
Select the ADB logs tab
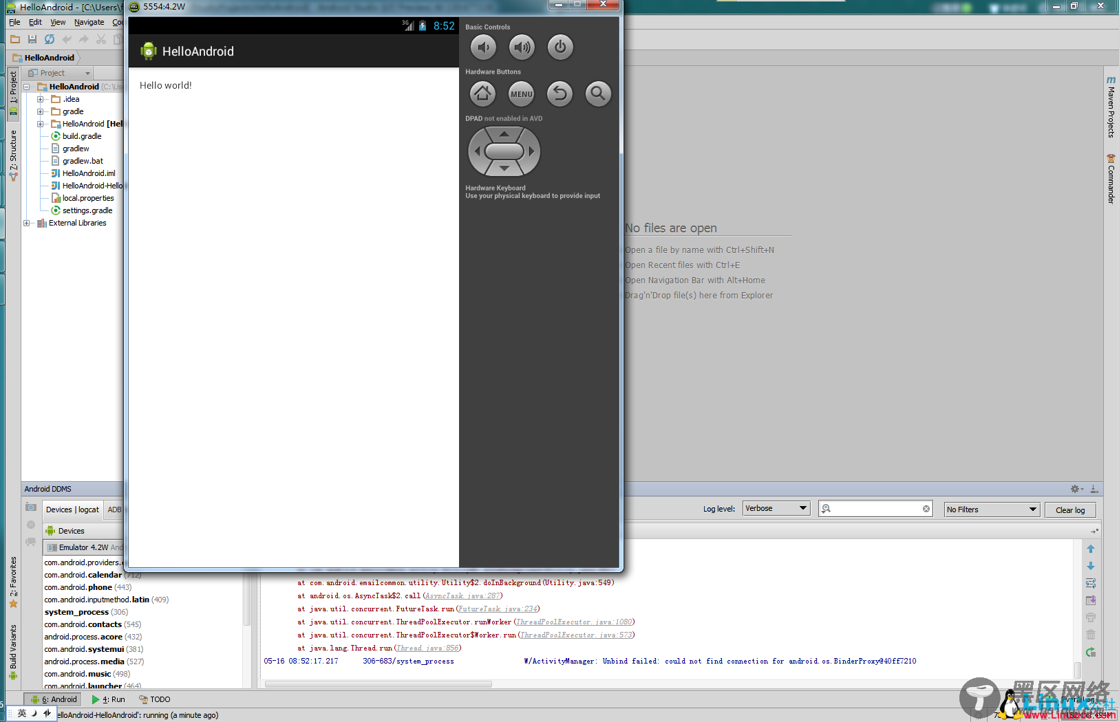(114, 510)
